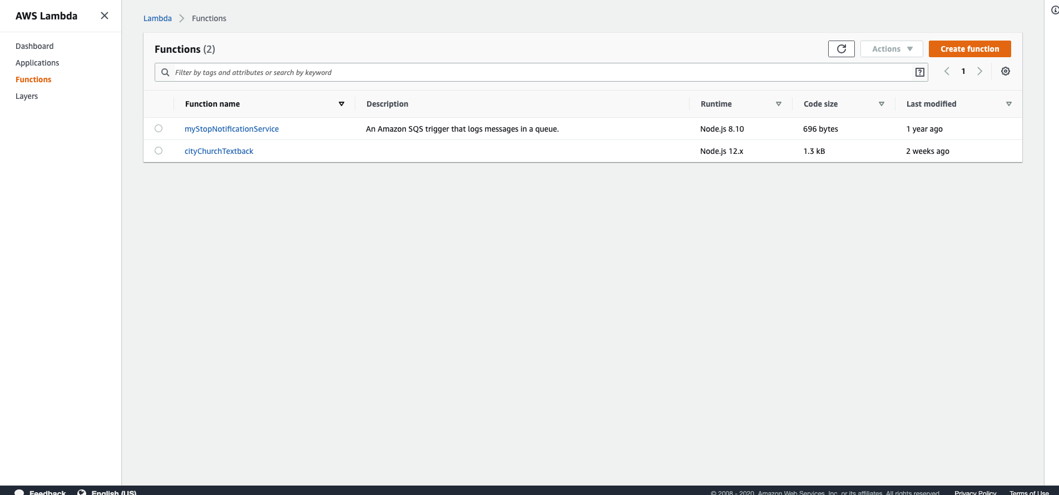
Task: Click the Code size column header label
Action: click(x=820, y=104)
